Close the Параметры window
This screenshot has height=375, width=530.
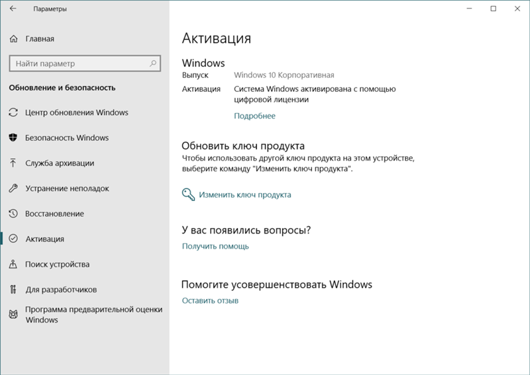pos(517,9)
